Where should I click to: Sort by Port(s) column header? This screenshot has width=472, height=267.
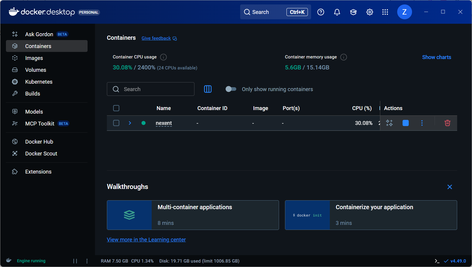coord(291,108)
